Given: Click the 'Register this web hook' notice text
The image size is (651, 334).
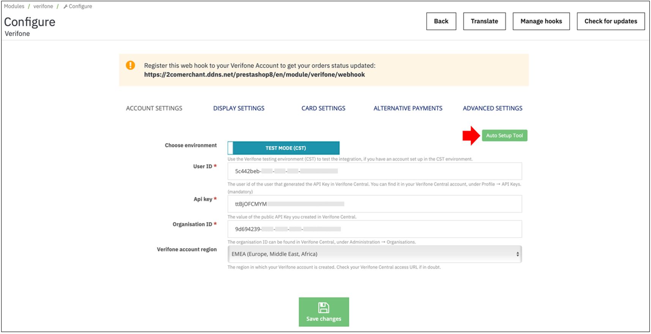Looking at the screenshot, I should pos(260,66).
